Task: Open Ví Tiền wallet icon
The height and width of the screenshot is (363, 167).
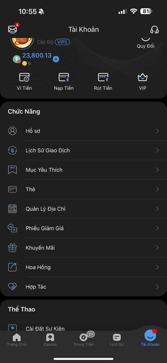Action: (24, 77)
